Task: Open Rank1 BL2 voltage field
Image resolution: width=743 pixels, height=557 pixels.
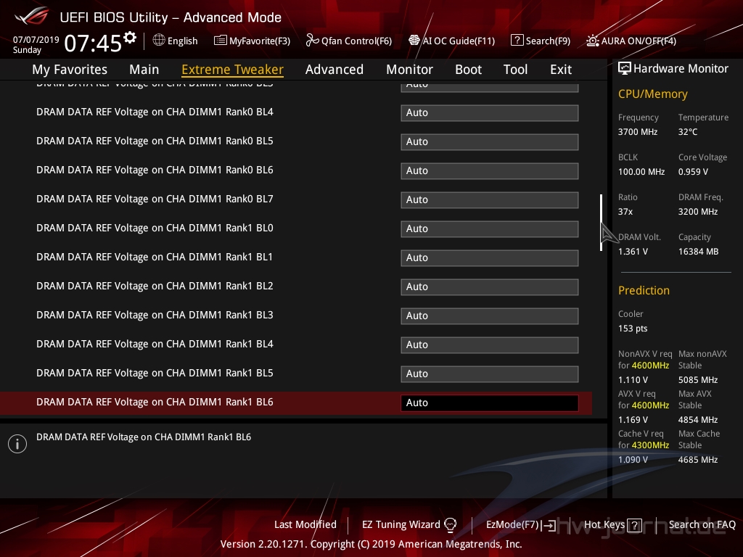Action: 490,286
